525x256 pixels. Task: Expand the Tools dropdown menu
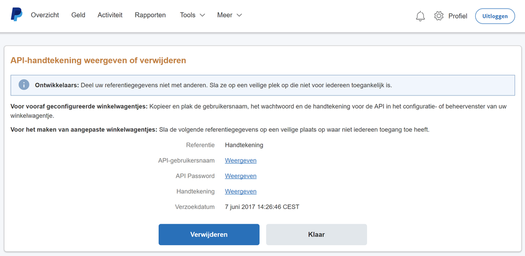(192, 15)
